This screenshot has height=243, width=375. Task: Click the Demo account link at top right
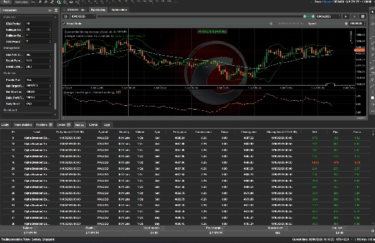point(326,2)
